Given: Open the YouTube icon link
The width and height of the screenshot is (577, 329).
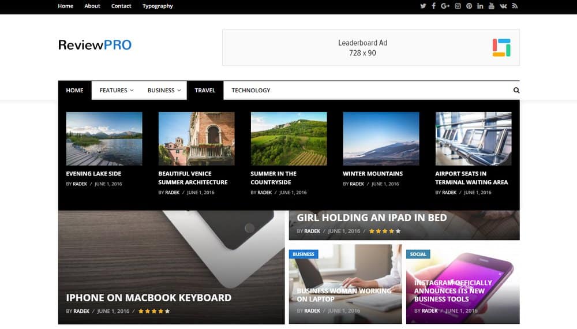Looking at the screenshot, I should click(x=492, y=6).
